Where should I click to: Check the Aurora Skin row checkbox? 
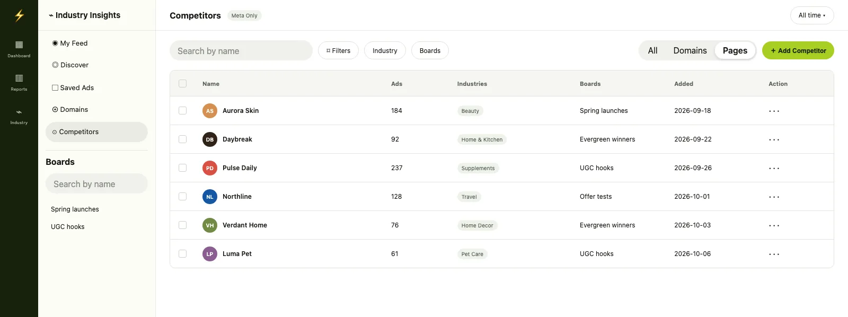[183, 111]
